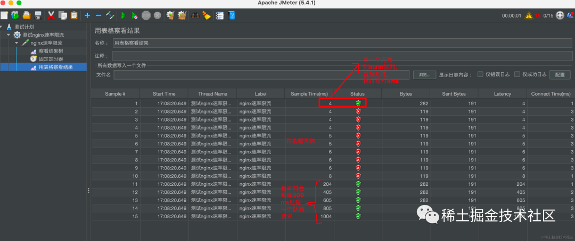Viewport: 575px width, 241px height.
Task: Open the Templates icon in toolbar
Action: pyautogui.click(x=15, y=15)
